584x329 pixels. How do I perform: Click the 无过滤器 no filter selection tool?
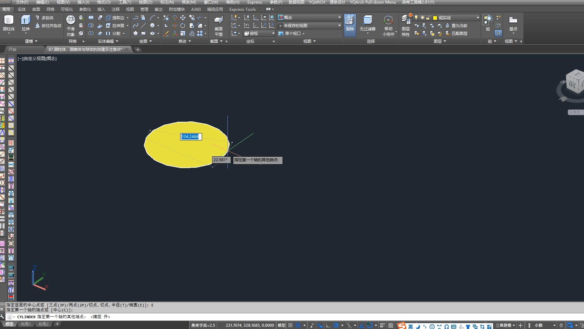tap(368, 23)
